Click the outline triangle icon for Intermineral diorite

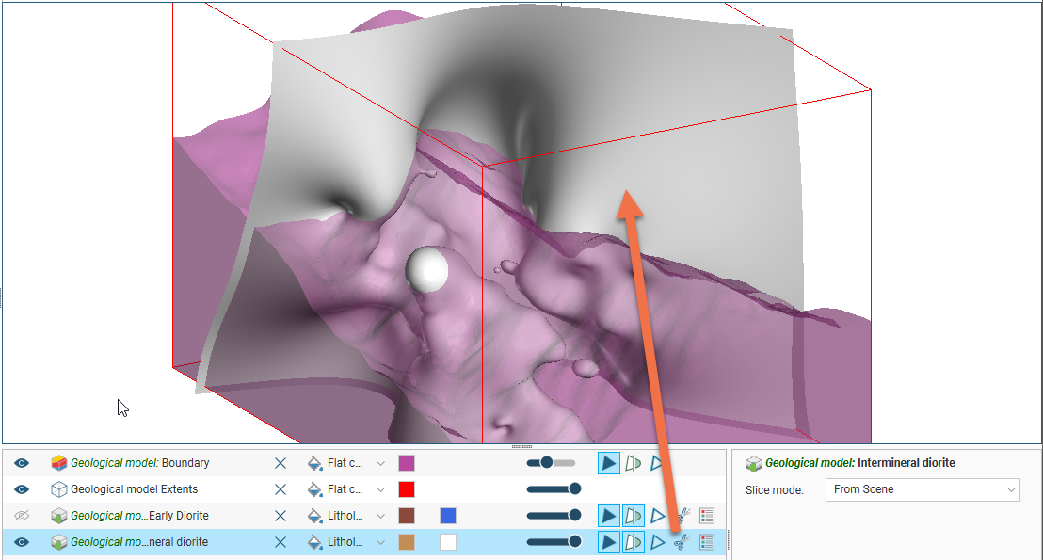click(x=658, y=542)
